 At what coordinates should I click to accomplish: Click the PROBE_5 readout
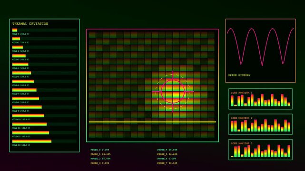167,154
